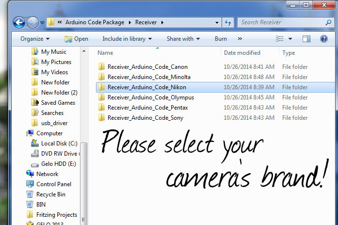Select the Receiver_Arduino_Code_Pentax folder

(147, 108)
